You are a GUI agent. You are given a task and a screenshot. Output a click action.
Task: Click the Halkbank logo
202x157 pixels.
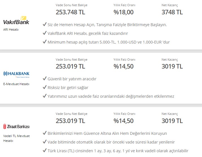click(16, 74)
